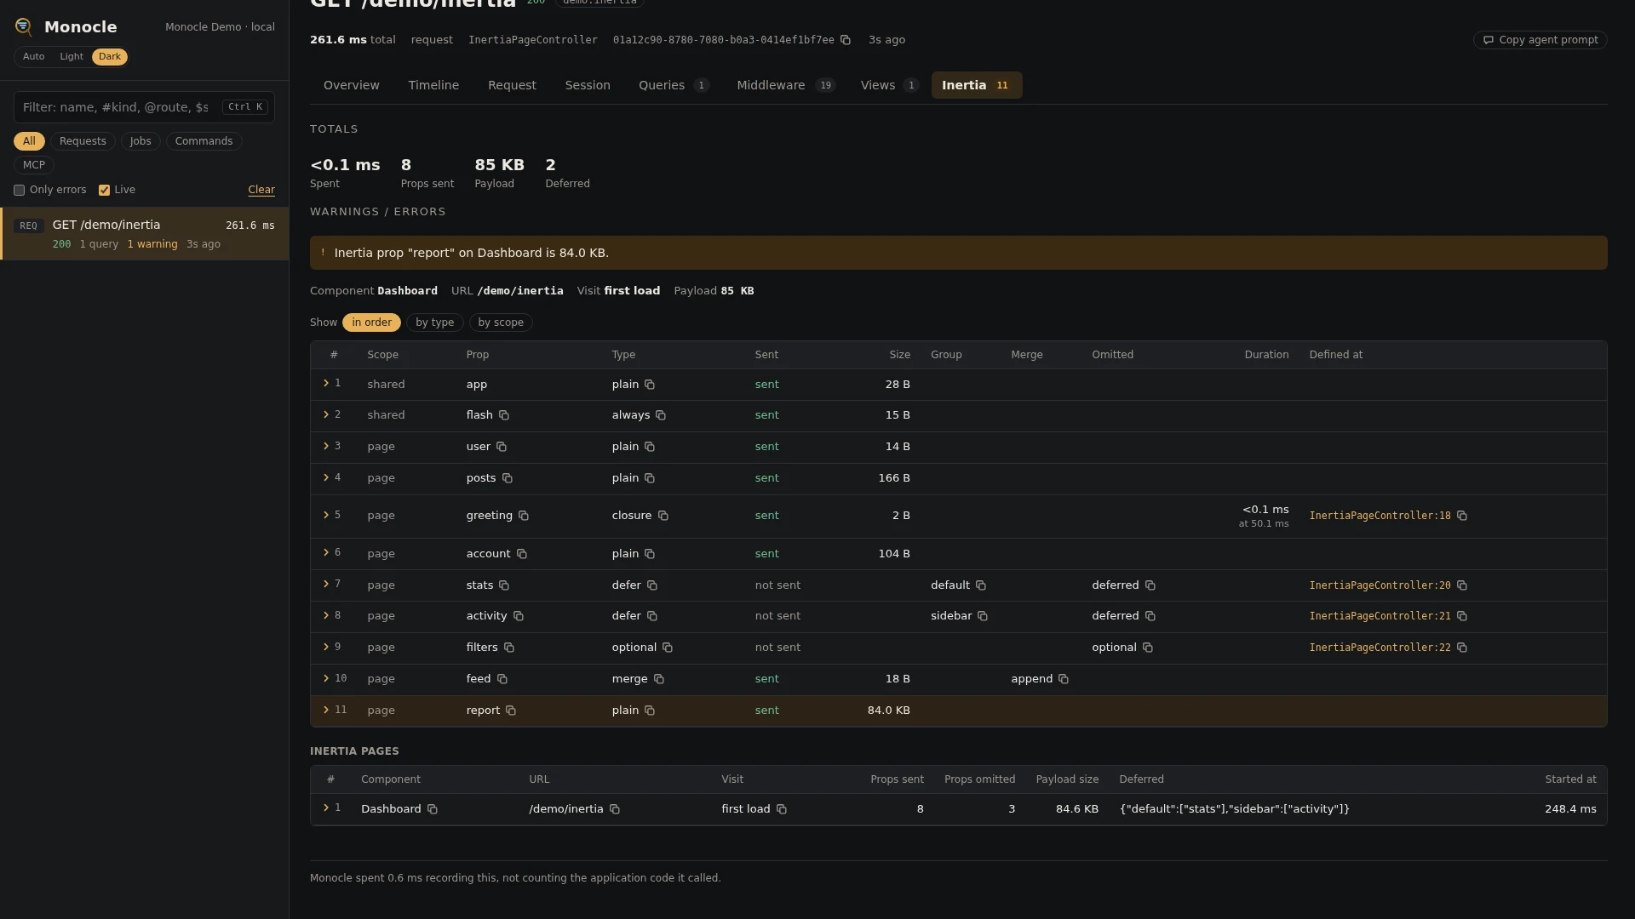This screenshot has width=1635, height=919.
Task: Expand the Dashboard page row
Action: [x=326, y=808]
